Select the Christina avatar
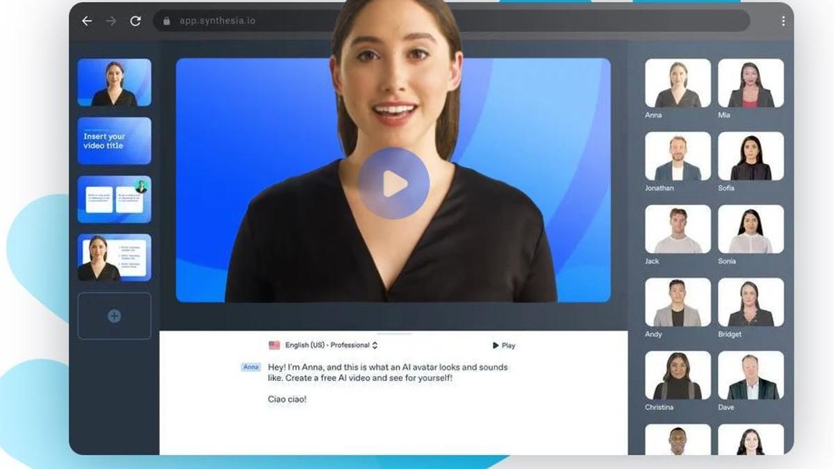 (678, 375)
